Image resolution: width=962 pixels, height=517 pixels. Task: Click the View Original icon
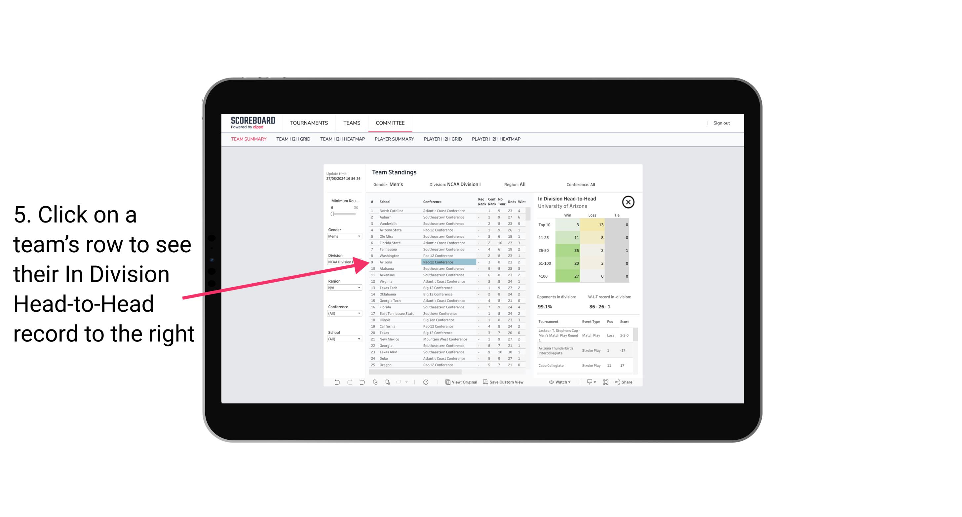(446, 383)
